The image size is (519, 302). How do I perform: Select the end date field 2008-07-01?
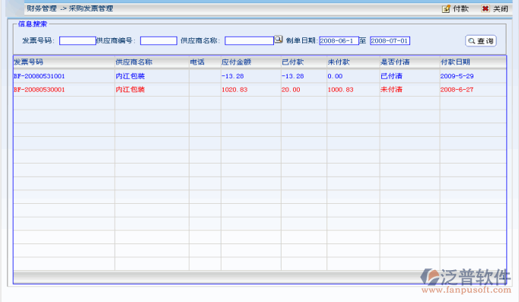(390, 40)
